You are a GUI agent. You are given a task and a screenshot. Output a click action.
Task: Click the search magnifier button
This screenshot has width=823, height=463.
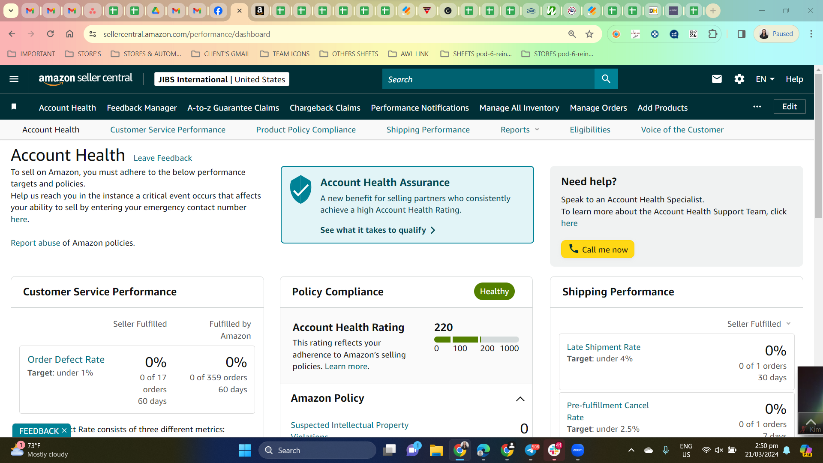click(606, 79)
